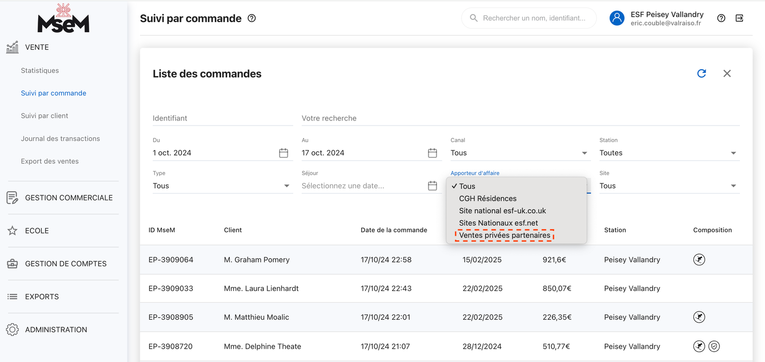The height and width of the screenshot is (362, 765).
Task: Open order EP-3908720
Action: [171, 346]
